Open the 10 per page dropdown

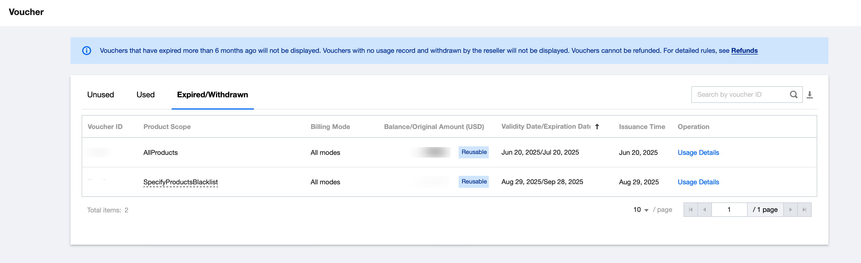641,210
